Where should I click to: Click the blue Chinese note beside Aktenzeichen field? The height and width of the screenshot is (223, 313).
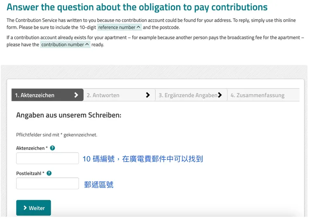pos(143,159)
